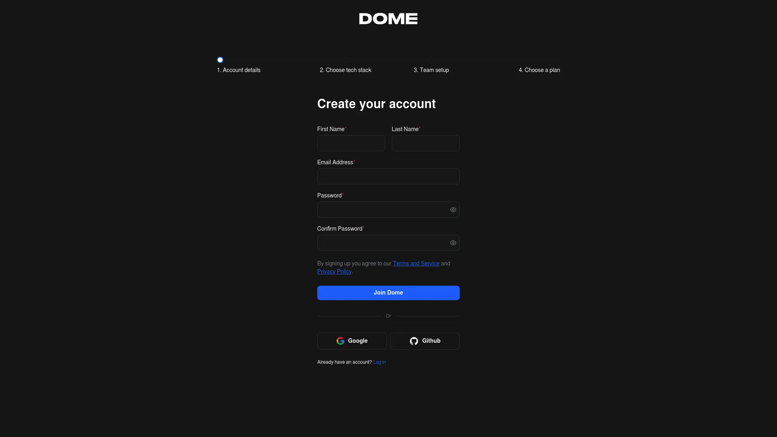Click the Terms and Service link
Image resolution: width=777 pixels, height=437 pixels.
(416, 263)
